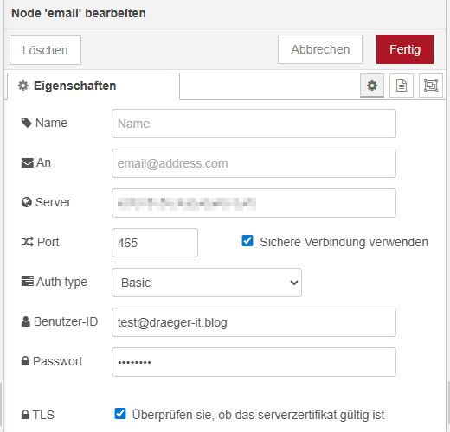The height and width of the screenshot is (432, 450).
Task: Click the list icon beside Auth type
Action: [28, 282]
